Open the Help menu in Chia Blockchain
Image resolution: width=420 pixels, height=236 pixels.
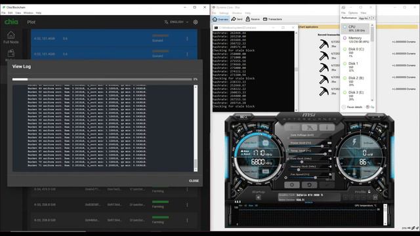point(39,13)
